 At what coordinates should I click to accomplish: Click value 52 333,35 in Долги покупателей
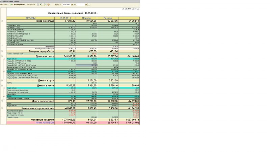tap(113, 101)
